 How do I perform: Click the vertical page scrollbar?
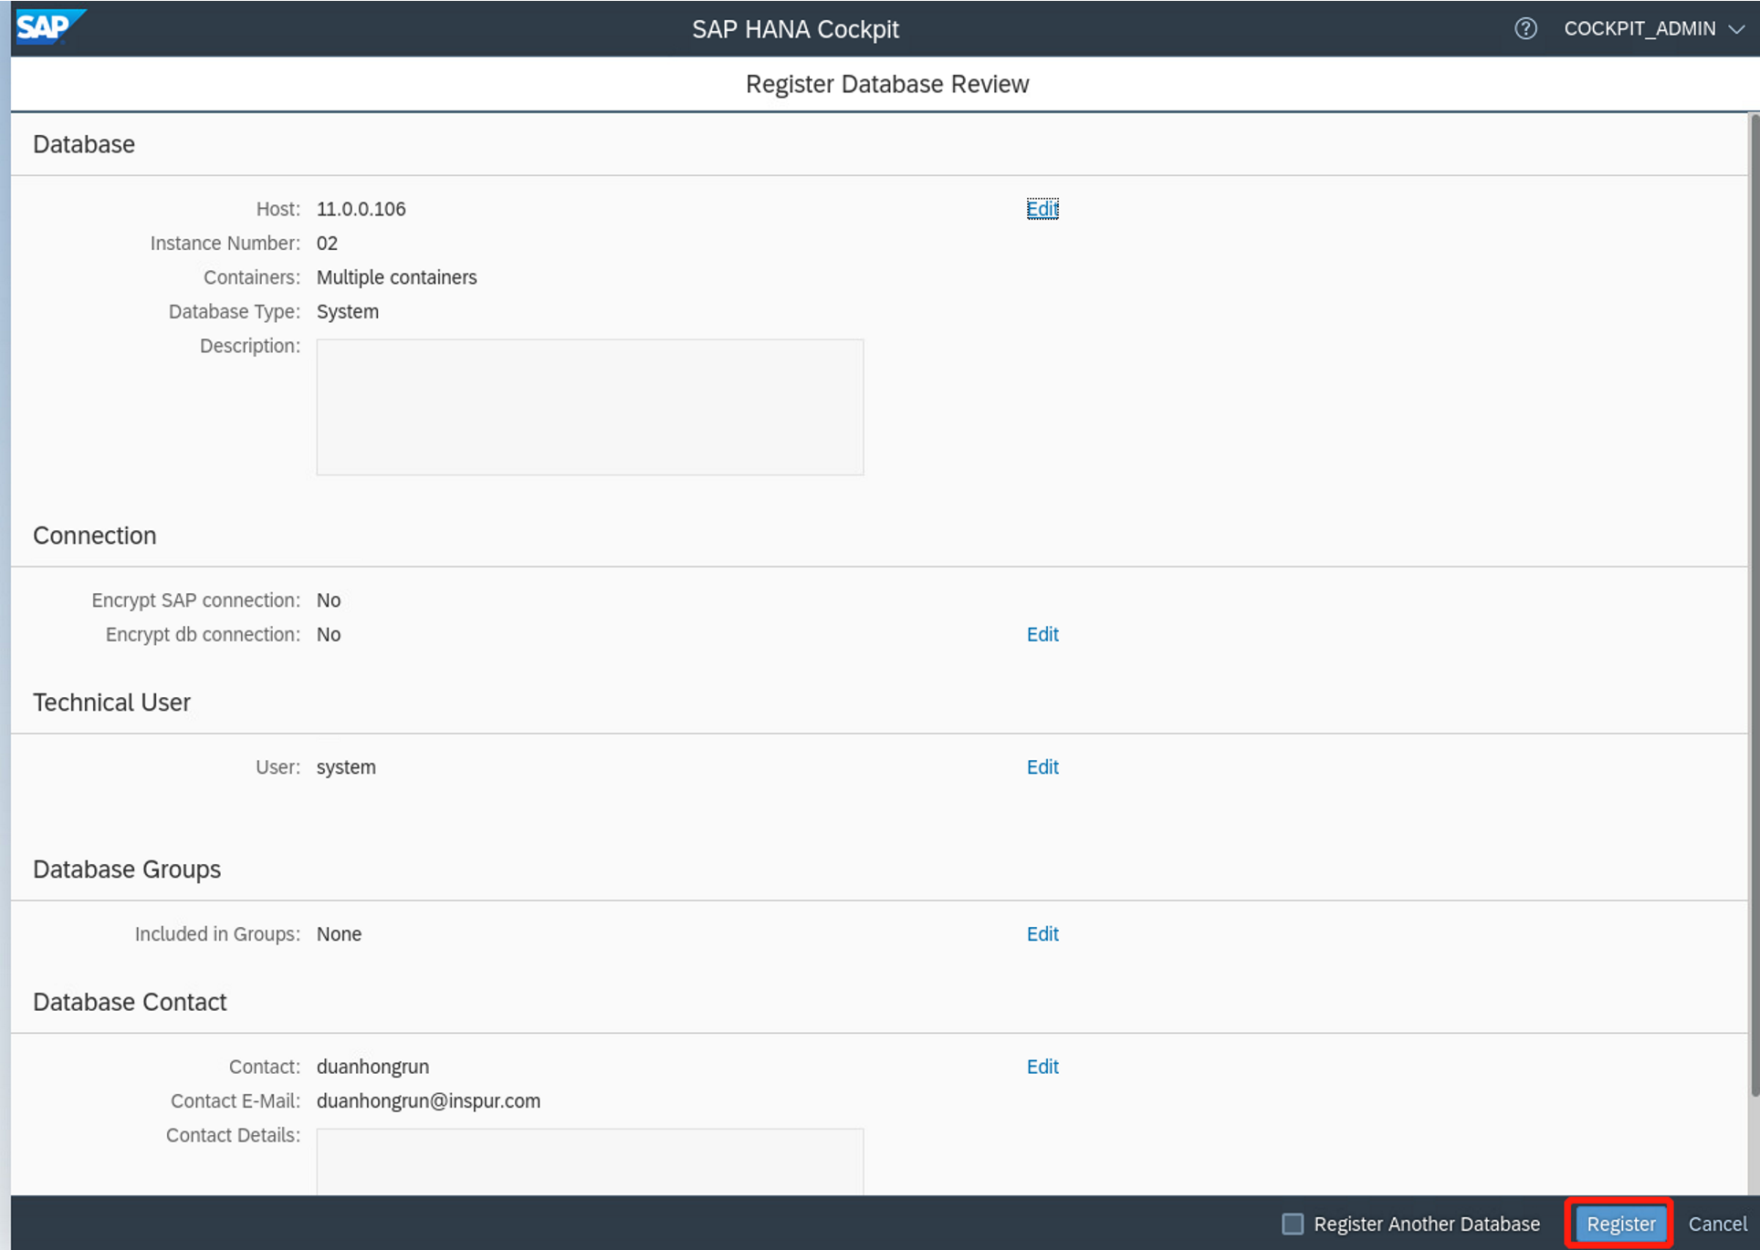click(x=1753, y=602)
